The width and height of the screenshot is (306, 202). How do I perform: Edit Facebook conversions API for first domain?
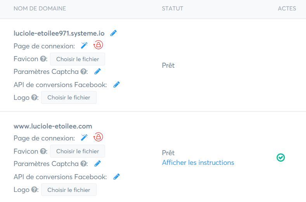116,84
